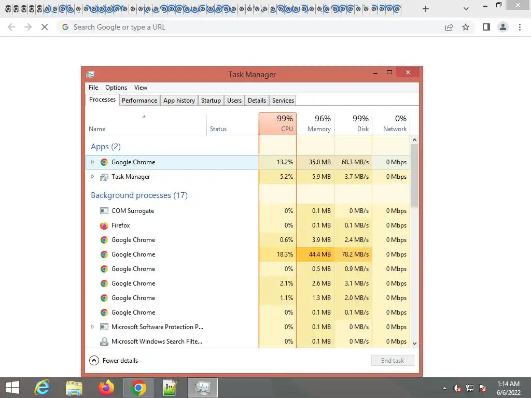The height and width of the screenshot is (398, 531).
Task: Click the COM Surrogate process icon
Action: 104,211
